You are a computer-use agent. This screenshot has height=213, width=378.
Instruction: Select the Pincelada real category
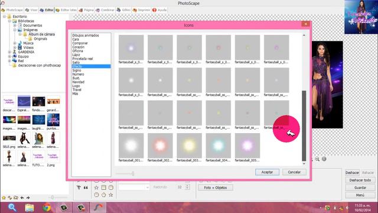click(x=83, y=59)
